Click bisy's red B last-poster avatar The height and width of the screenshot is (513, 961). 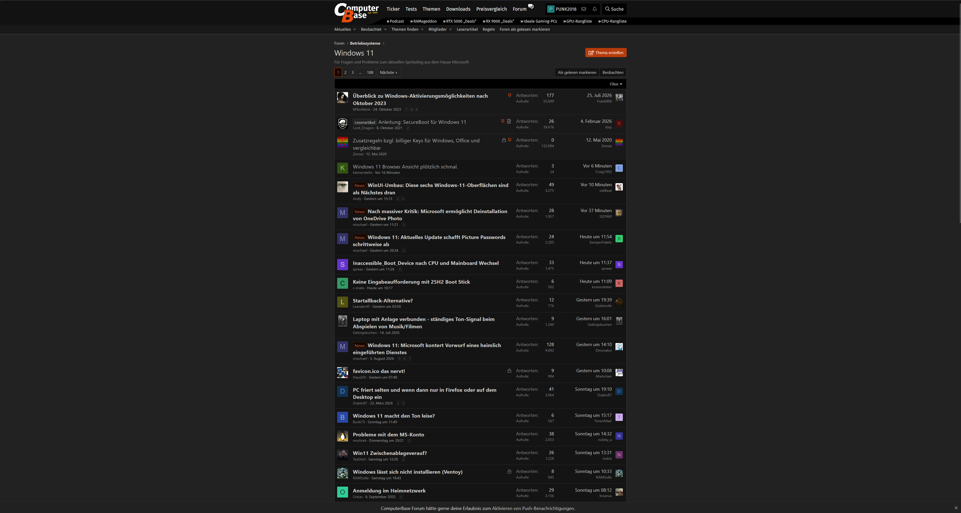pyautogui.click(x=619, y=124)
